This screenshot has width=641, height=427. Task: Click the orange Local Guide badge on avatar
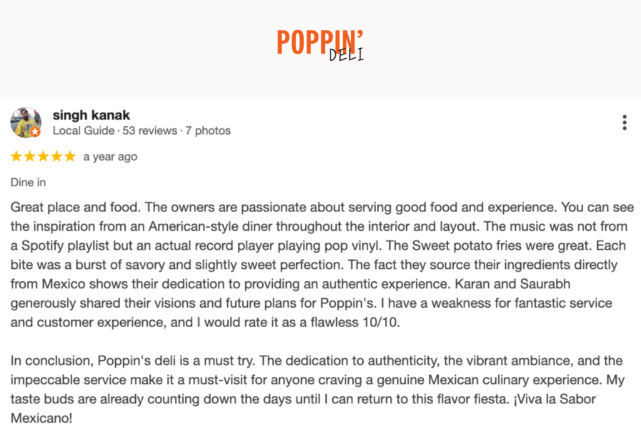35,132
